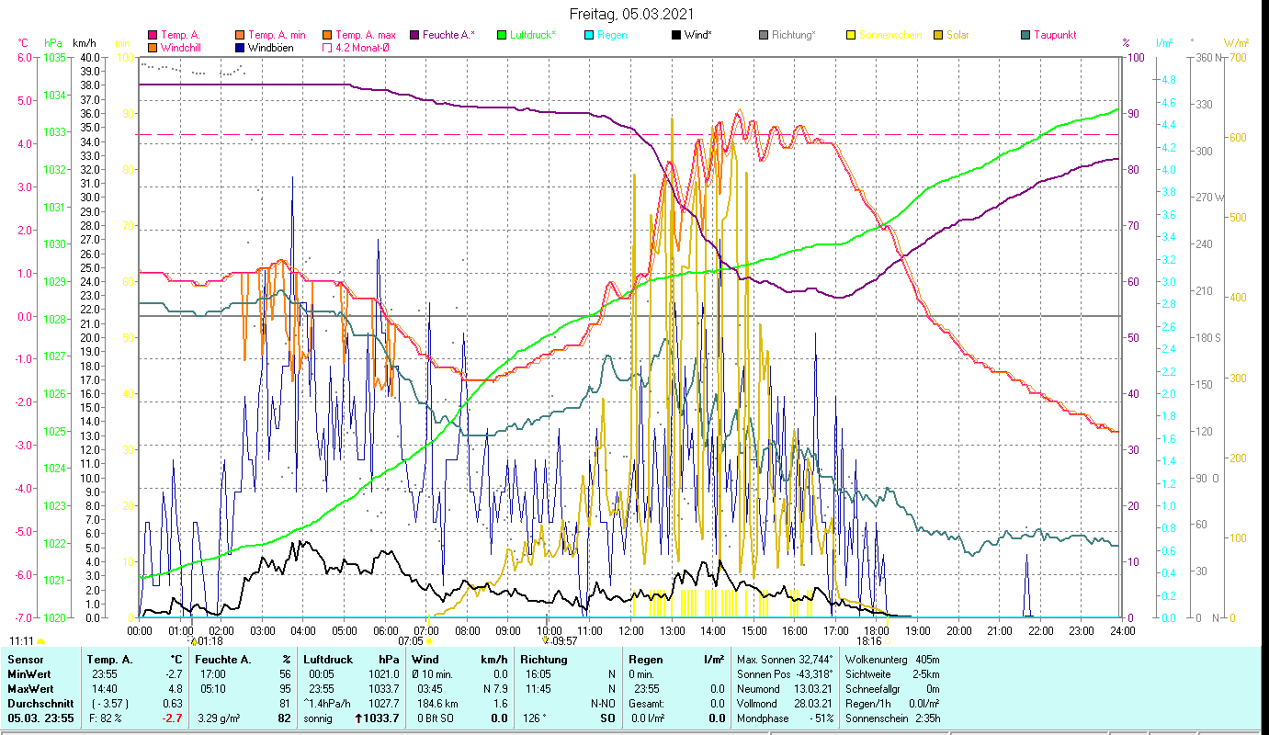The height and width of the screenshot is (735, 1269).
Task: Click the ^1.4hPa/h pressure trend value
Action: (328, 703)
